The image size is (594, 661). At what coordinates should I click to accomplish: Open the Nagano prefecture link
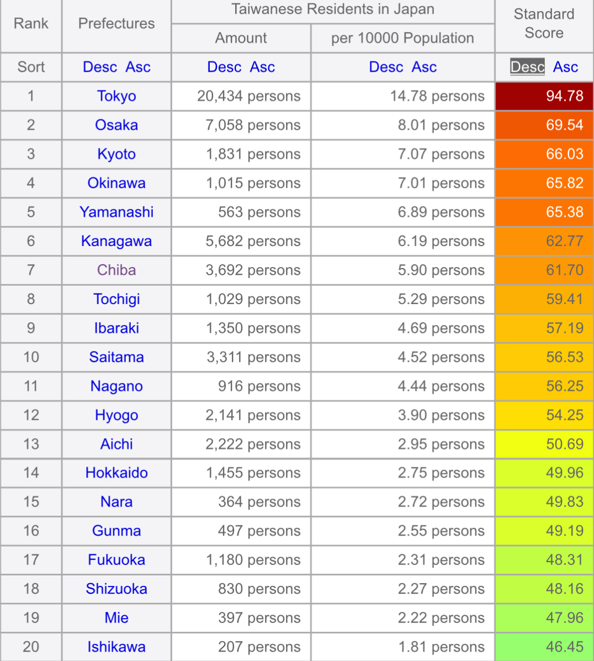tap(116, 386)
